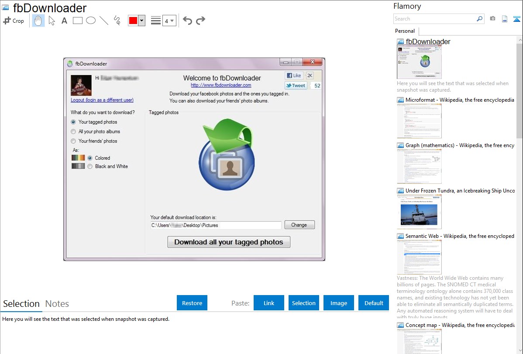The image size is (523, 354).
Task: Open the Semantic Web snapshot thumbnail
Action: pyautogui.click(x=419, y=257)
